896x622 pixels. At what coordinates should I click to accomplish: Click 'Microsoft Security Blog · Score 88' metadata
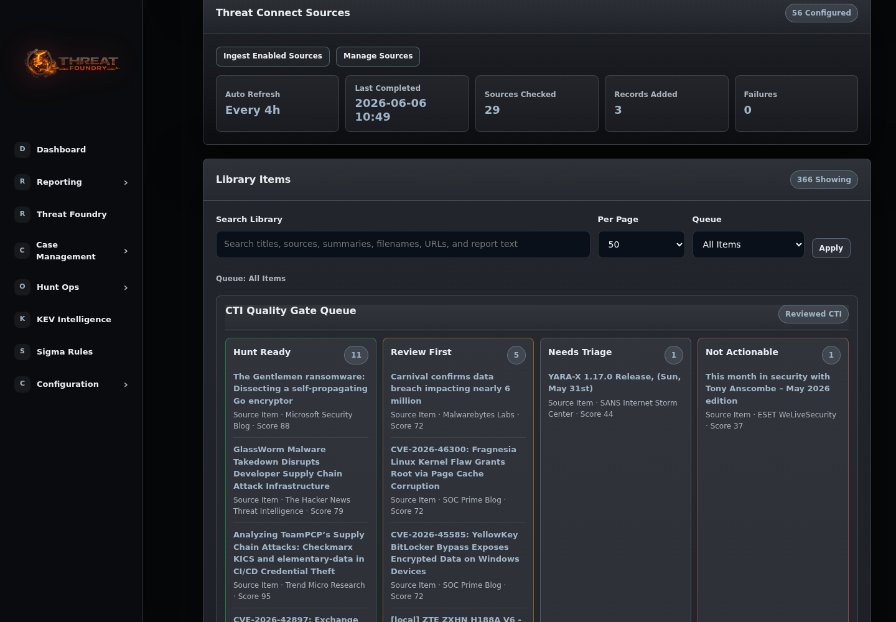tap(292, 420)
